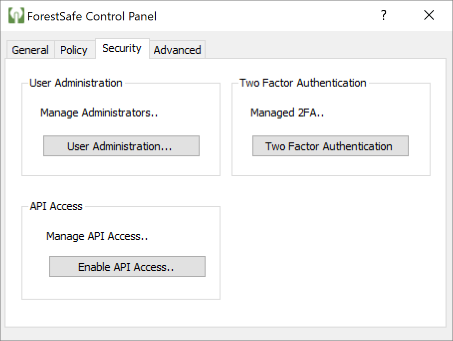Click the ForestSafe logo in the title bar
This screenshot has width=453, height=341.
(16, 16)
